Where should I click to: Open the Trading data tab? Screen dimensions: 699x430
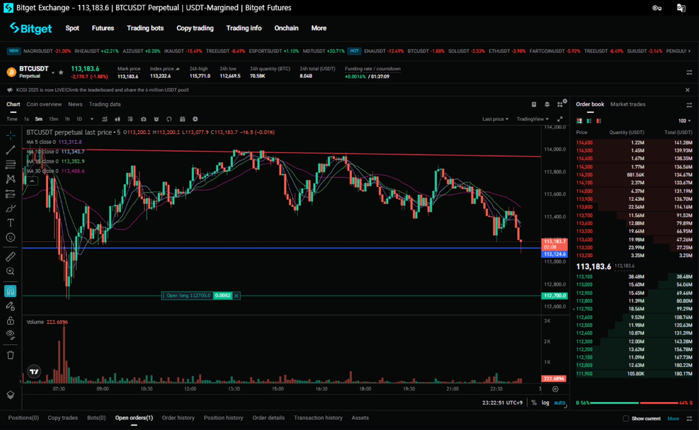tap(105, 104)
